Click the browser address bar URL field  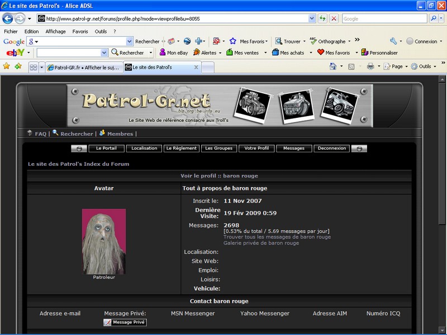tap(177, 19)
